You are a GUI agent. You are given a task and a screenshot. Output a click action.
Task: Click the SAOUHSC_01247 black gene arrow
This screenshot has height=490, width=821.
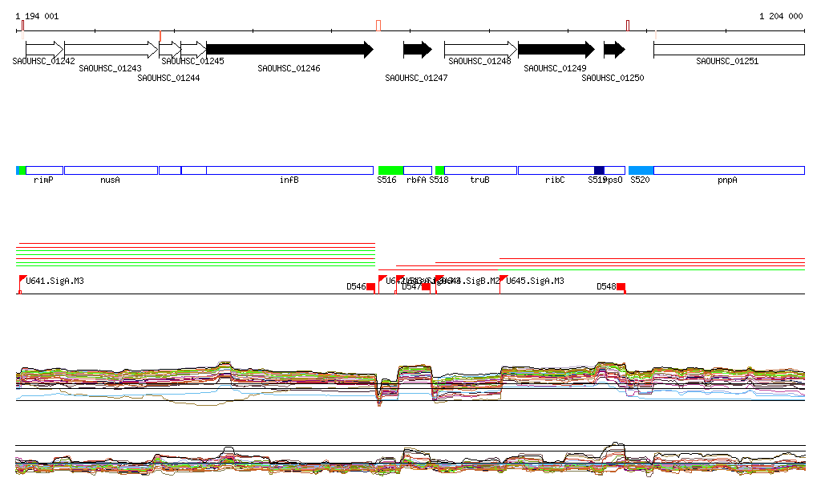coord(417,50)
